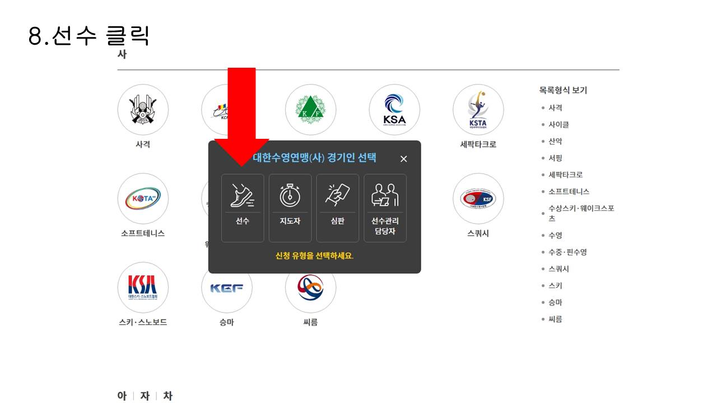Open 수상스키·웨이크스포츠 list link
The image size is (717, 403).
(581, 213)
